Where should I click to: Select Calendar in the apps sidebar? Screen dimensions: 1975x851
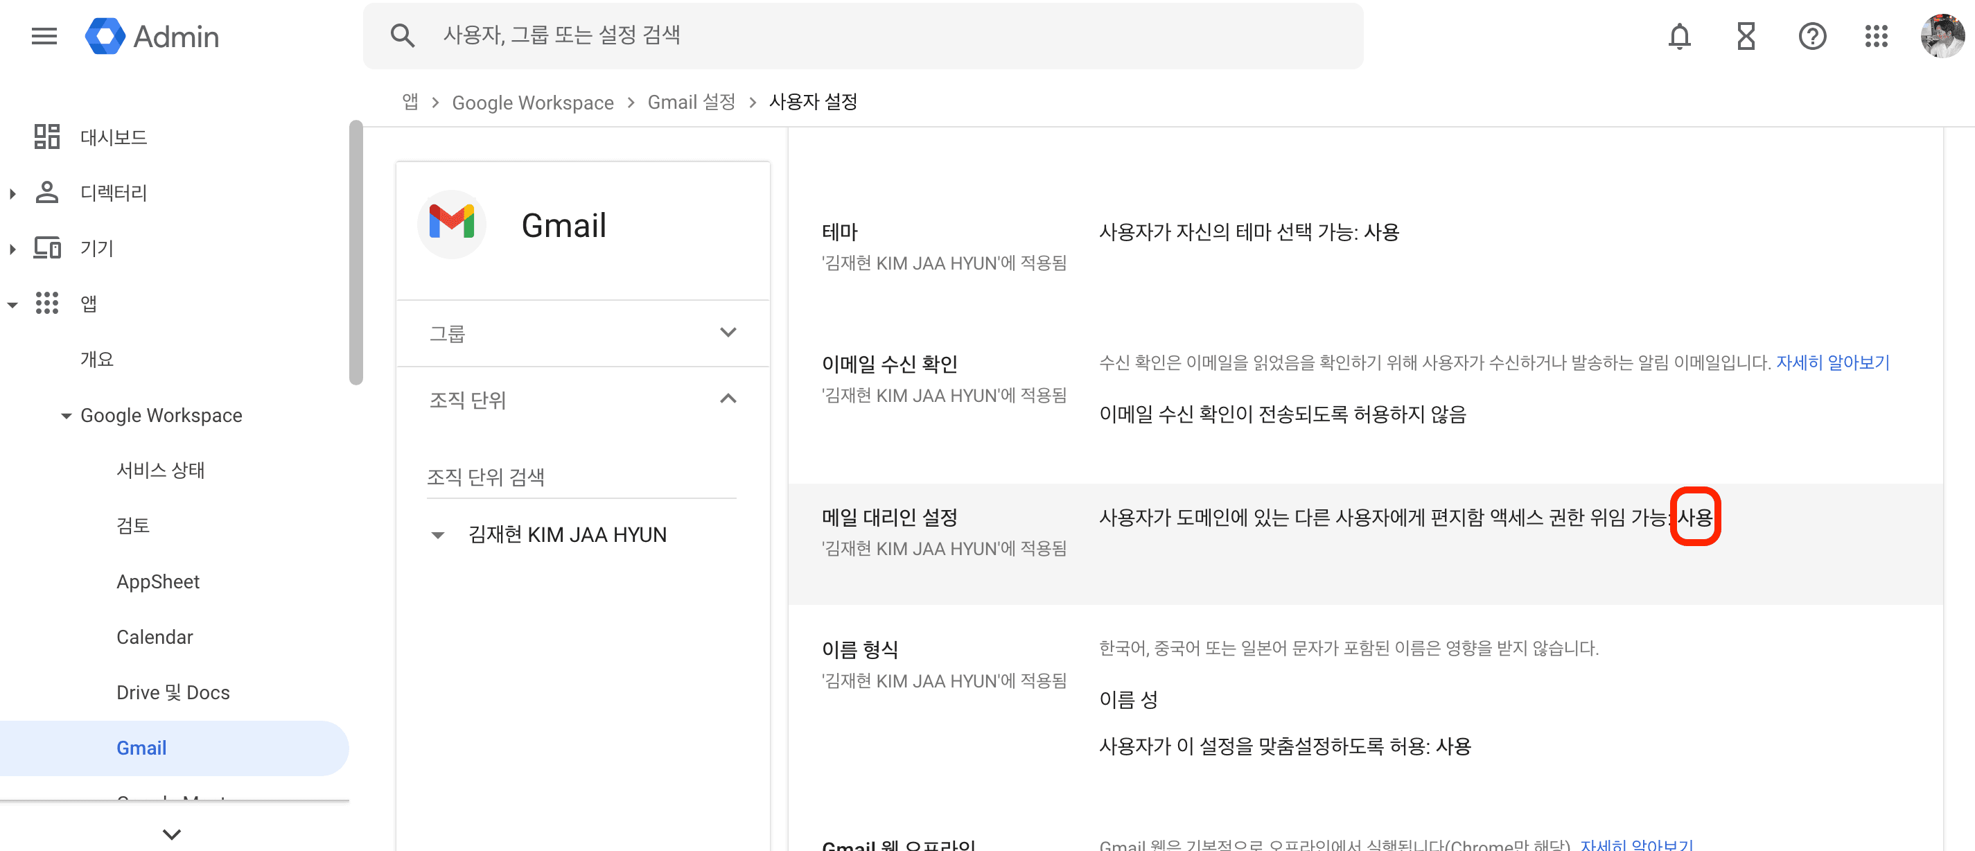(x=155, y=636)
